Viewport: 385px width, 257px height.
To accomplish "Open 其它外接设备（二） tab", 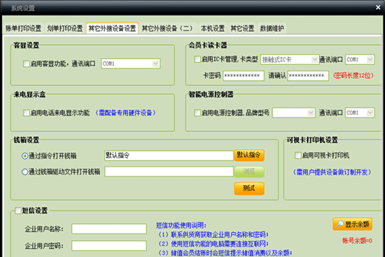I will point(167,28).
